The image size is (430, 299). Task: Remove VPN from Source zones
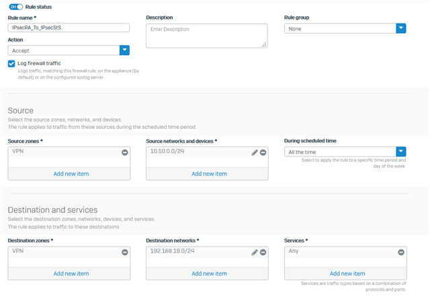click(x=125, y=153)
